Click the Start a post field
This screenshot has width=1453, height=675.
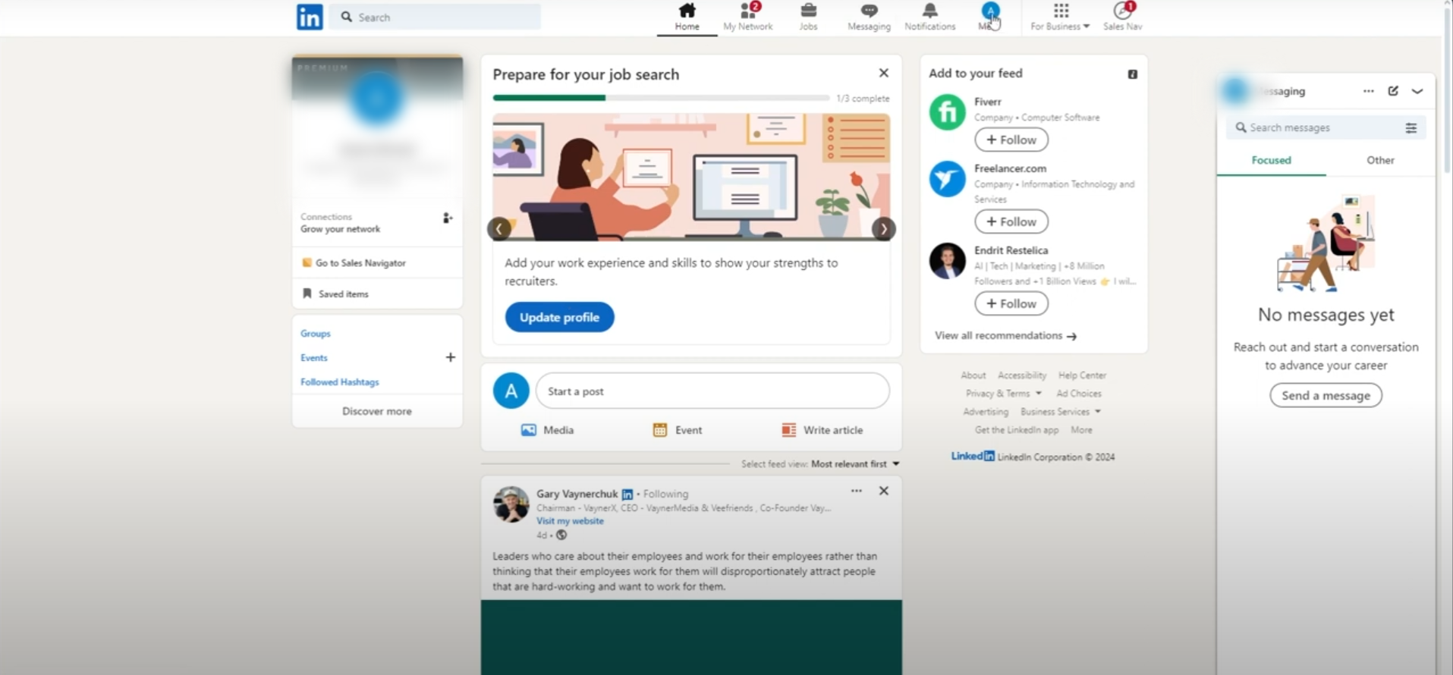point(712,391)
